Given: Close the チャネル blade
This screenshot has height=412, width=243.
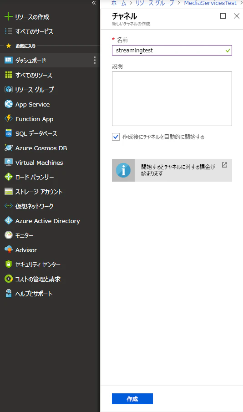Looking at the screenshot, I should point(237,16).
